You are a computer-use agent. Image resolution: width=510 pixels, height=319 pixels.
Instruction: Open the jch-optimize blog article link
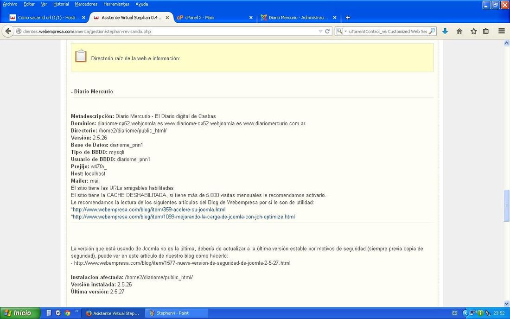(x=184, y=217)
